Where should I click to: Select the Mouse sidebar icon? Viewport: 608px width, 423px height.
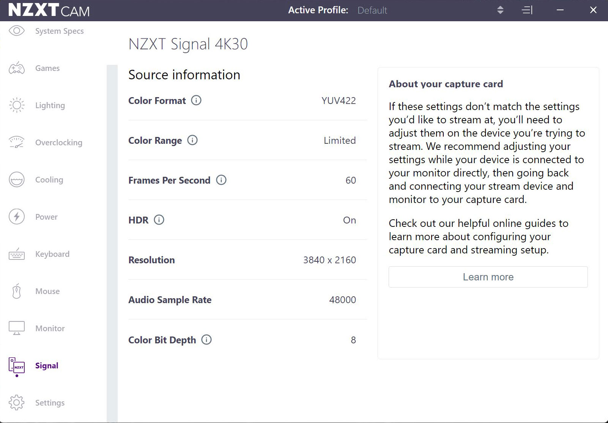[17, 291]
